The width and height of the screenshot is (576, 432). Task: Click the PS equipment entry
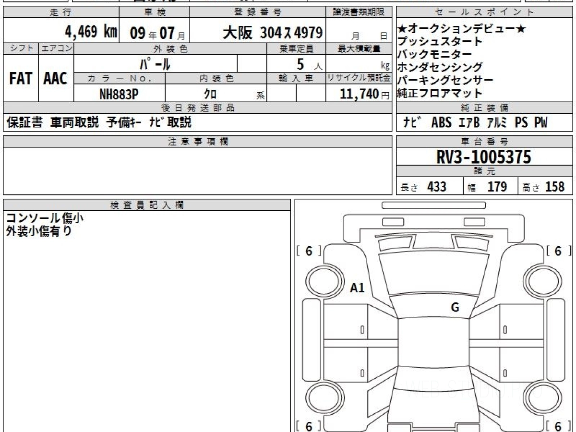tap(521, 123)
